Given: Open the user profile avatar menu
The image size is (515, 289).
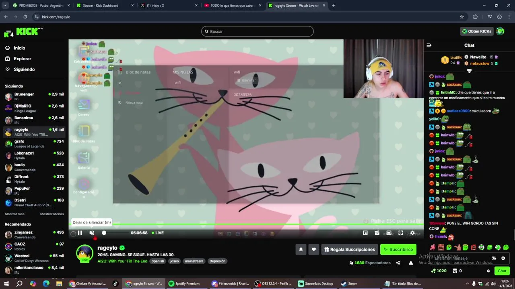Looking at the screenshot, I should point(500,31).
